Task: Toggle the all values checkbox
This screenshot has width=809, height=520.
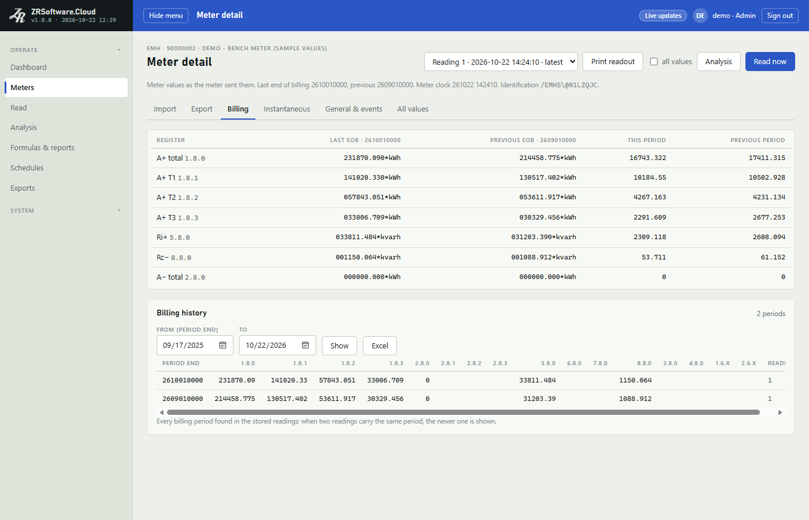Action: coord(654,62)
